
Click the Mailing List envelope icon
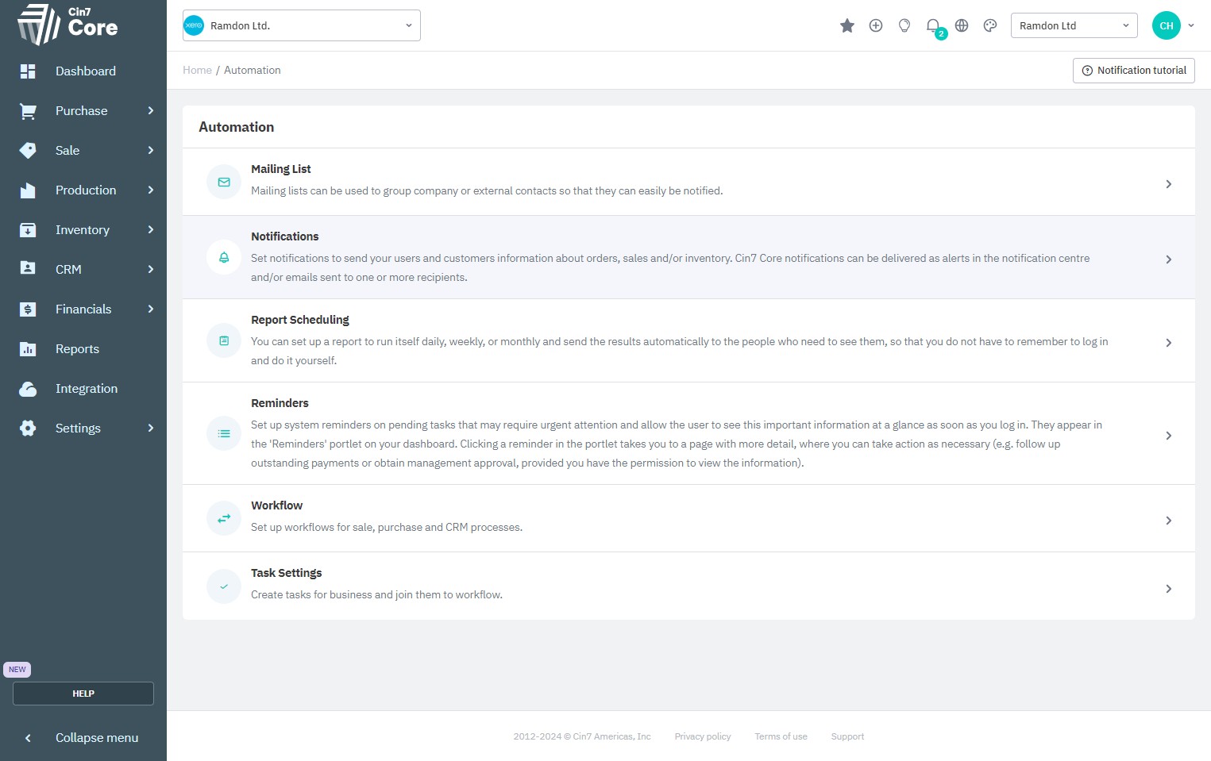[x=224, y=183]
